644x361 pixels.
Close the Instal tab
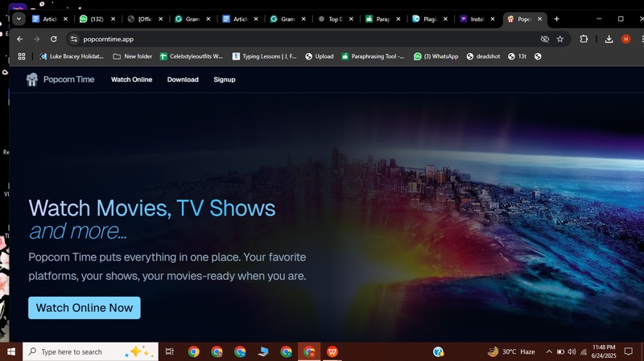tap(493, 18)
